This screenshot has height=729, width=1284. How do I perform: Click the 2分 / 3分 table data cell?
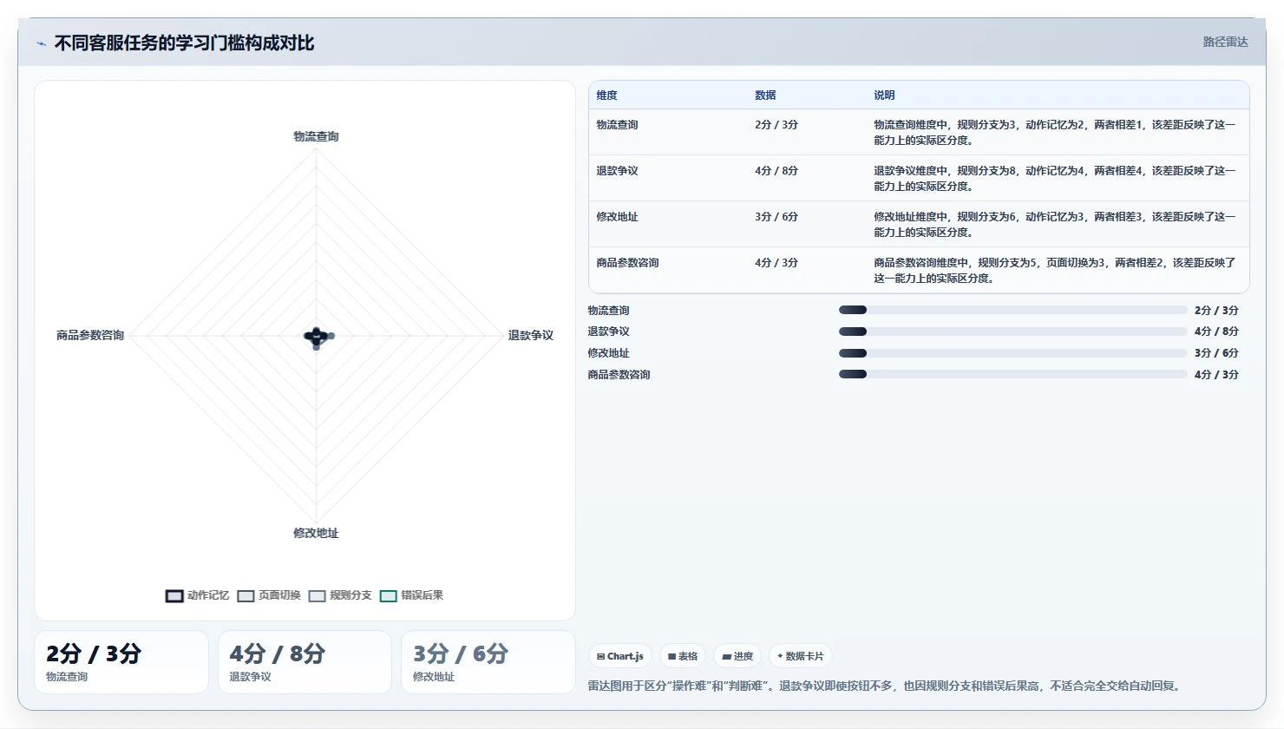(776, 125)
